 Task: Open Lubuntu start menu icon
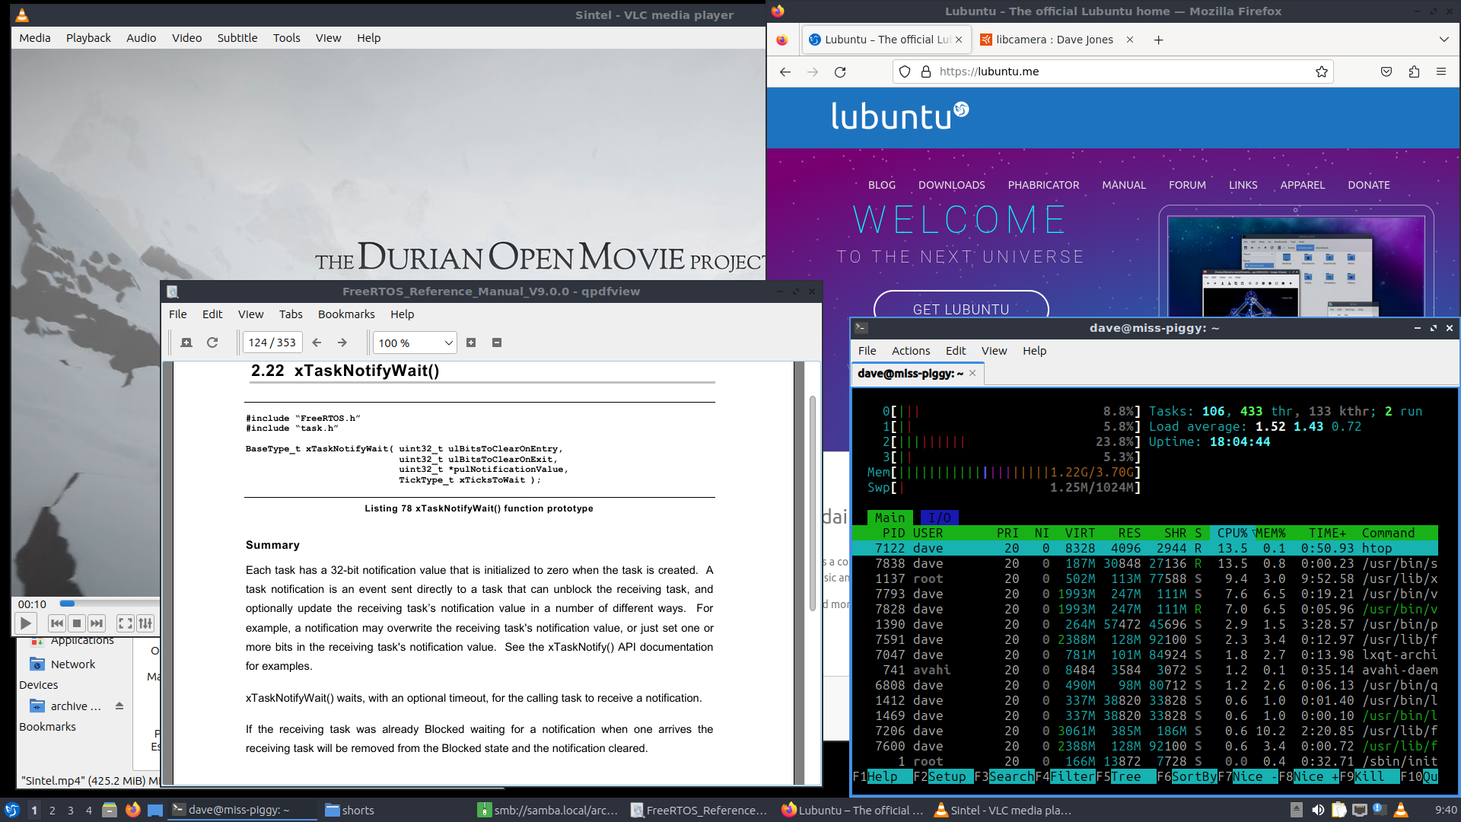tap(12, 810)
